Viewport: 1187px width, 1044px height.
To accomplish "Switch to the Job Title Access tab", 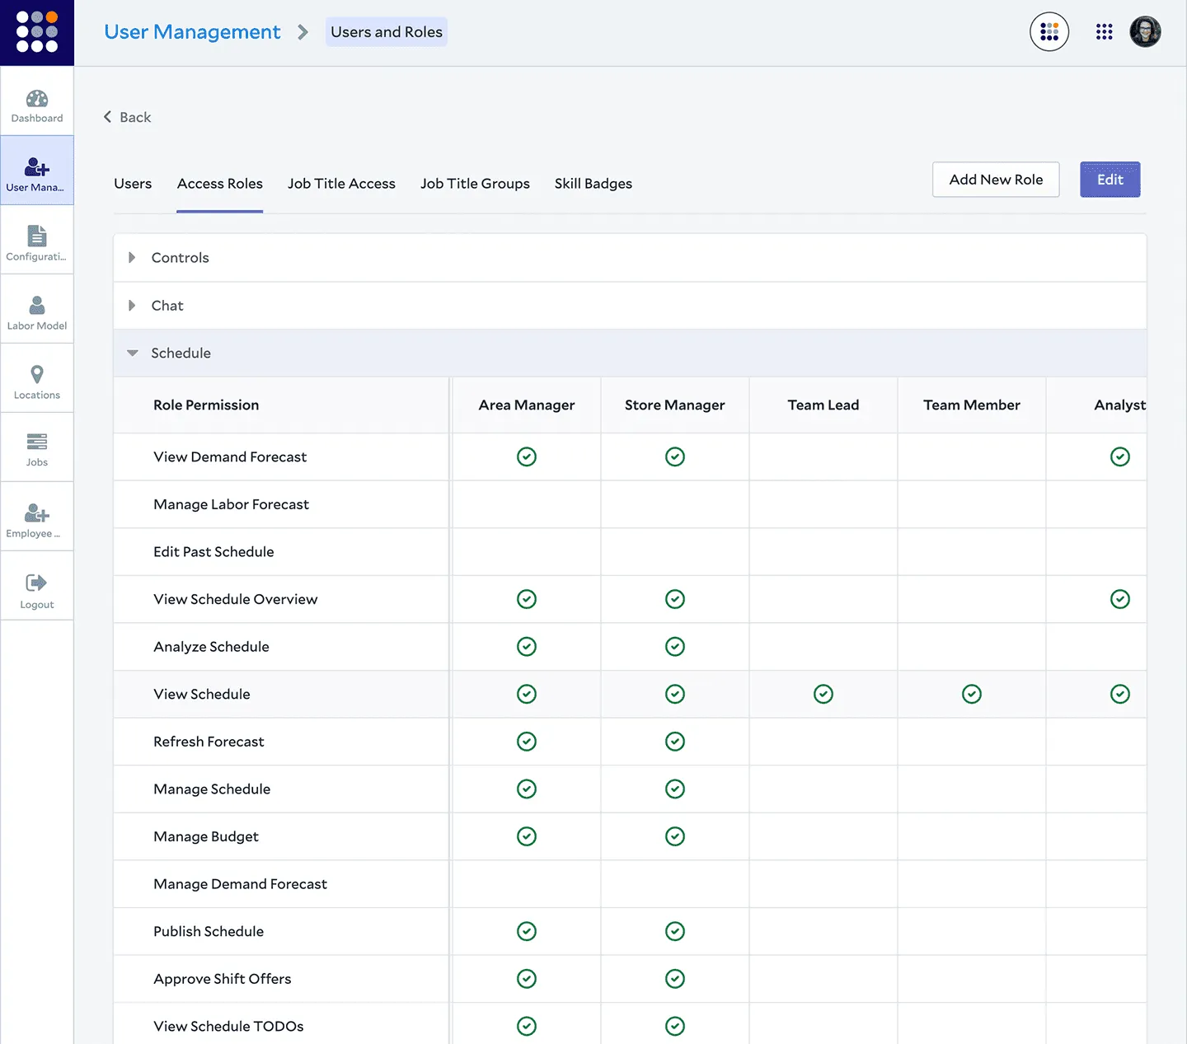I will (341, 184).
